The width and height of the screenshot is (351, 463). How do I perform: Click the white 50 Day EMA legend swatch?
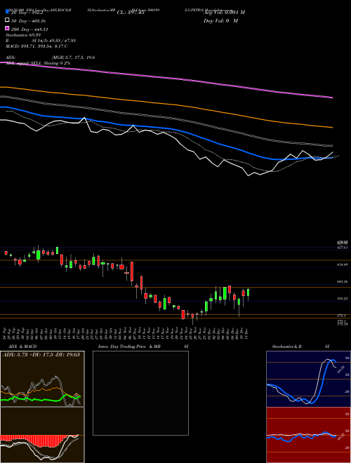pyautogui.click(x=7, y=20)
